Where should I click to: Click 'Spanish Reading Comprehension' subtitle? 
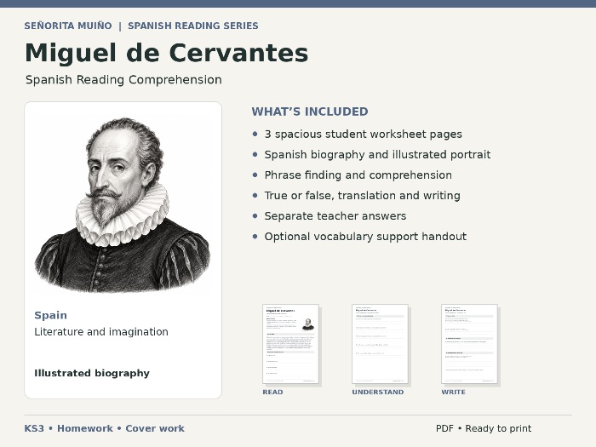(123, 80)
